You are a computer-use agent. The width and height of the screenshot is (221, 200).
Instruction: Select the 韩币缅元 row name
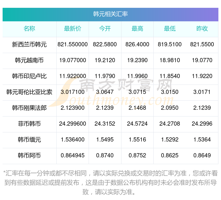click(29, 140)
